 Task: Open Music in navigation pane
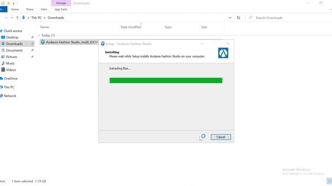point(10,63)
